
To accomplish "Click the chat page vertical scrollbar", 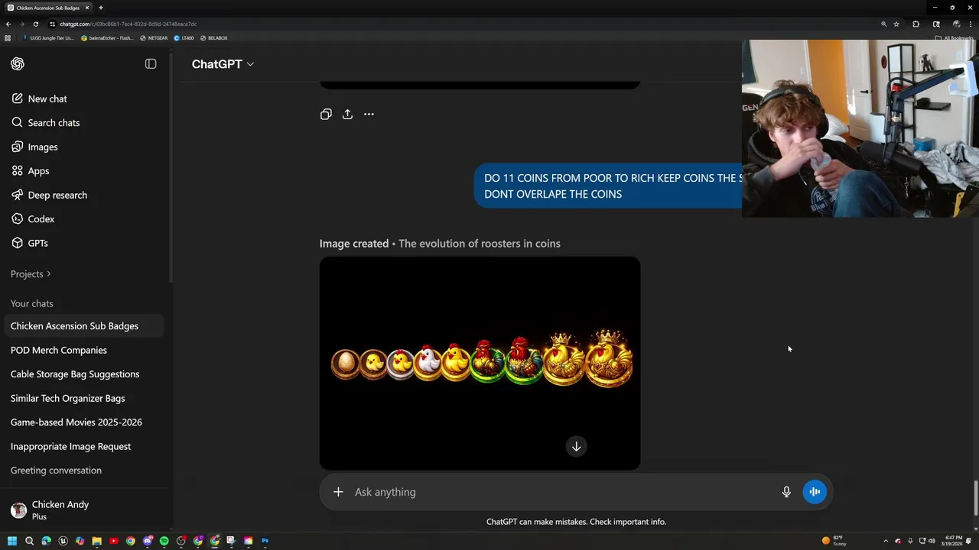I will tap(975, 498).
